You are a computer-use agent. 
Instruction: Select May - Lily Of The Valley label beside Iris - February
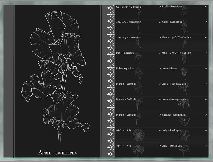point(176,53)
